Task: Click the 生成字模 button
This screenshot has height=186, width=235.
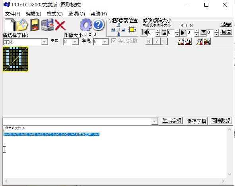Action: click(172, 121)
